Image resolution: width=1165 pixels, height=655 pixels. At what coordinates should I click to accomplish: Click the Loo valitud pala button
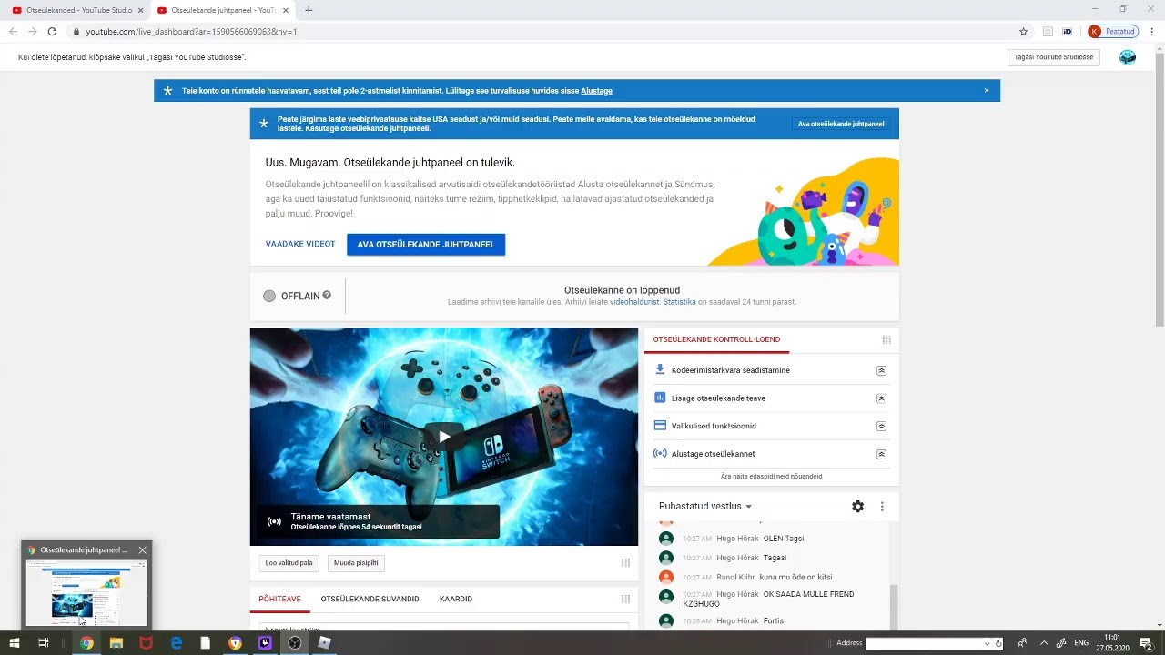tap(288, 563)
